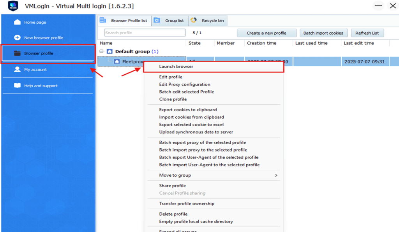Select Import cookies from clipboard
The height and width of the screenshot is (232, 399).
[192, 117]
